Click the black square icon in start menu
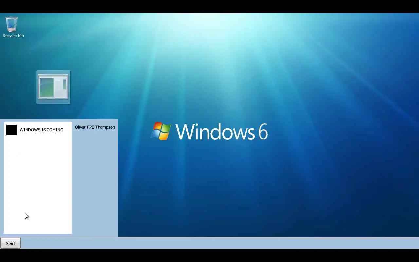This screenshot has height=262, width=419. coord(11,130)
